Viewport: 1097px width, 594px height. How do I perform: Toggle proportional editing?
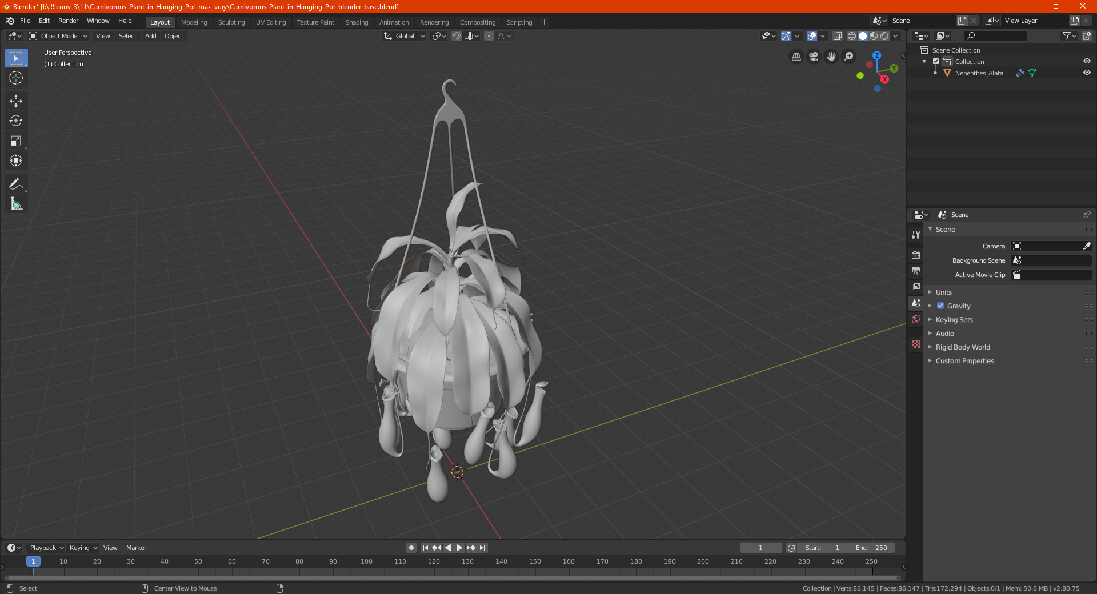489,36
